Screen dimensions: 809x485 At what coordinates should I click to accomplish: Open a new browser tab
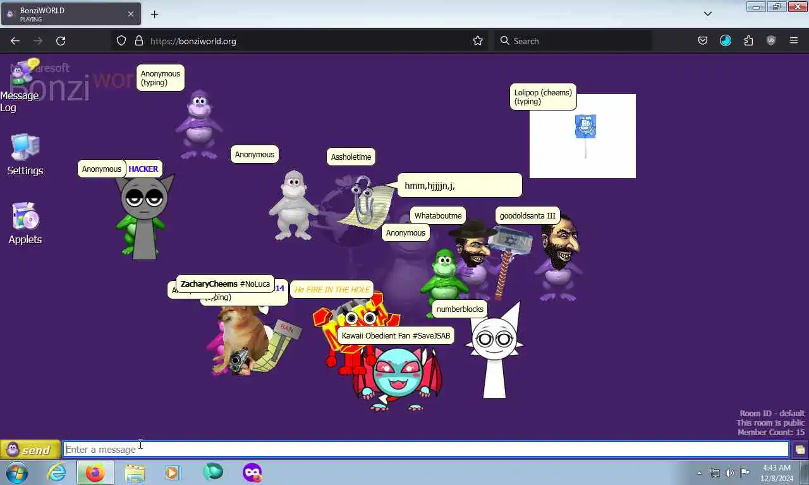(x=154, y=14)
